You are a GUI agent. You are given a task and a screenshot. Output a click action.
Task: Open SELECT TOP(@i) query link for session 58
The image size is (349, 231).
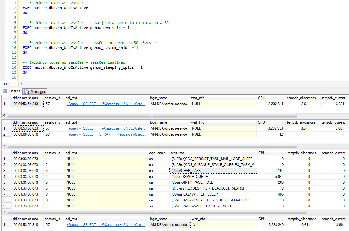[106, 134]
